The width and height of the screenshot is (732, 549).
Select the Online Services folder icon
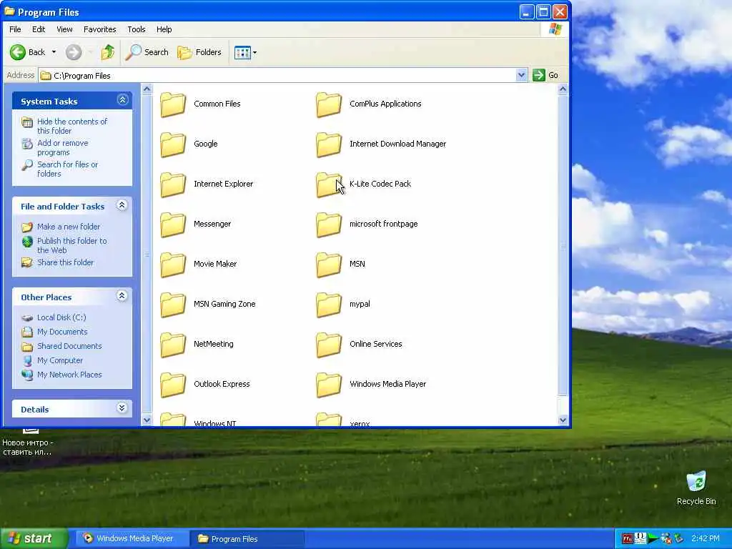pos(329,345)
